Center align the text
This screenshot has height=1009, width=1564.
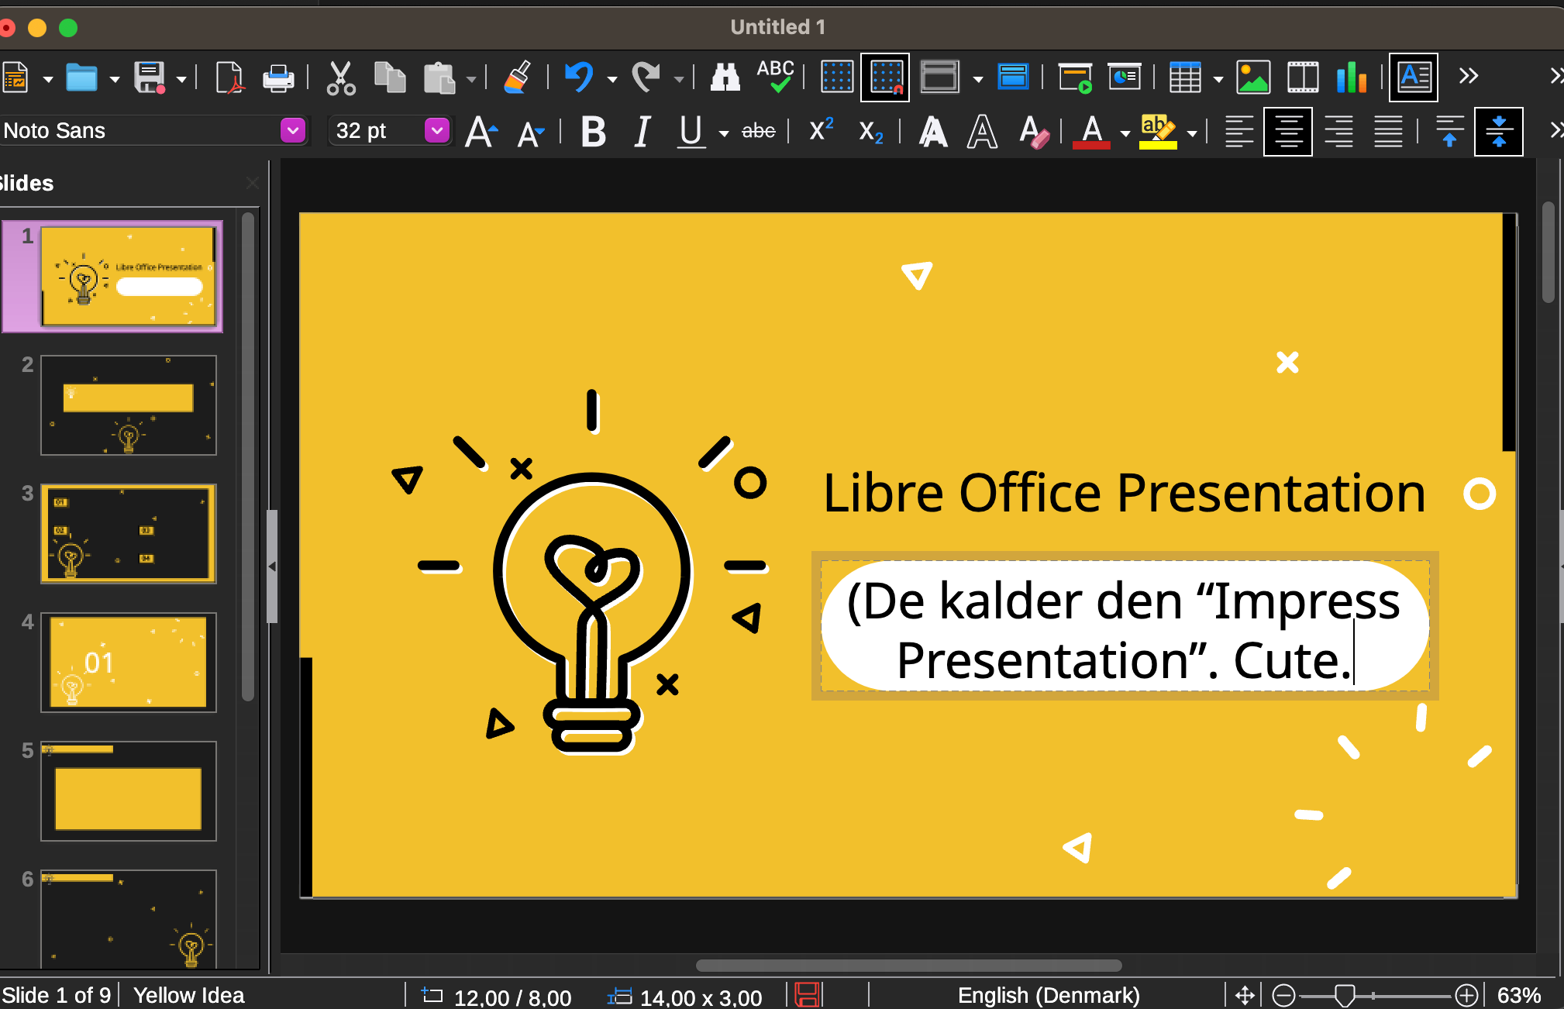pyautogui.click(x=1287, y=132)
